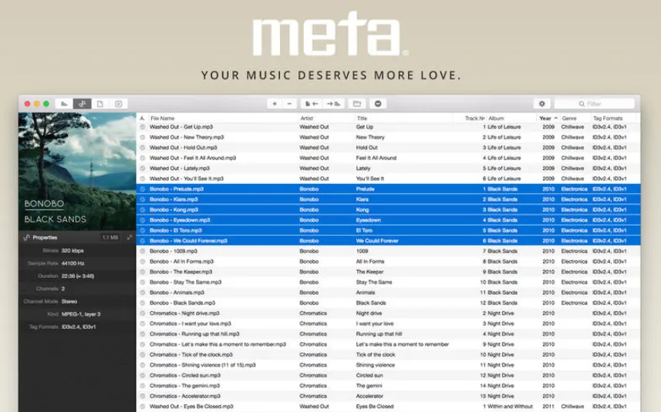Select row Bonobo - Stay The Same.mp3
The width and height of the screenshot is (661, 412).
click(x=388, y=282)
